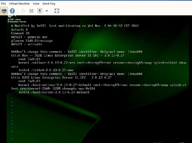Pause the virtual machine
This screenshot has width=192, height=143.
click(31, 11)
